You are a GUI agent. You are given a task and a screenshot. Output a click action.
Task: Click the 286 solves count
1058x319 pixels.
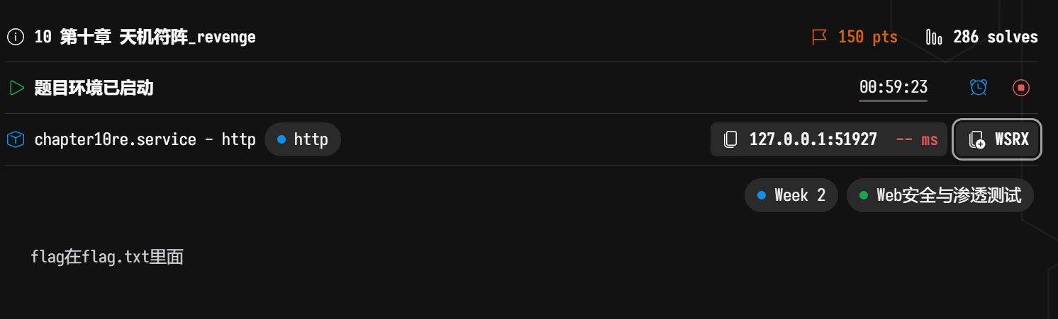tap(995, 37)
